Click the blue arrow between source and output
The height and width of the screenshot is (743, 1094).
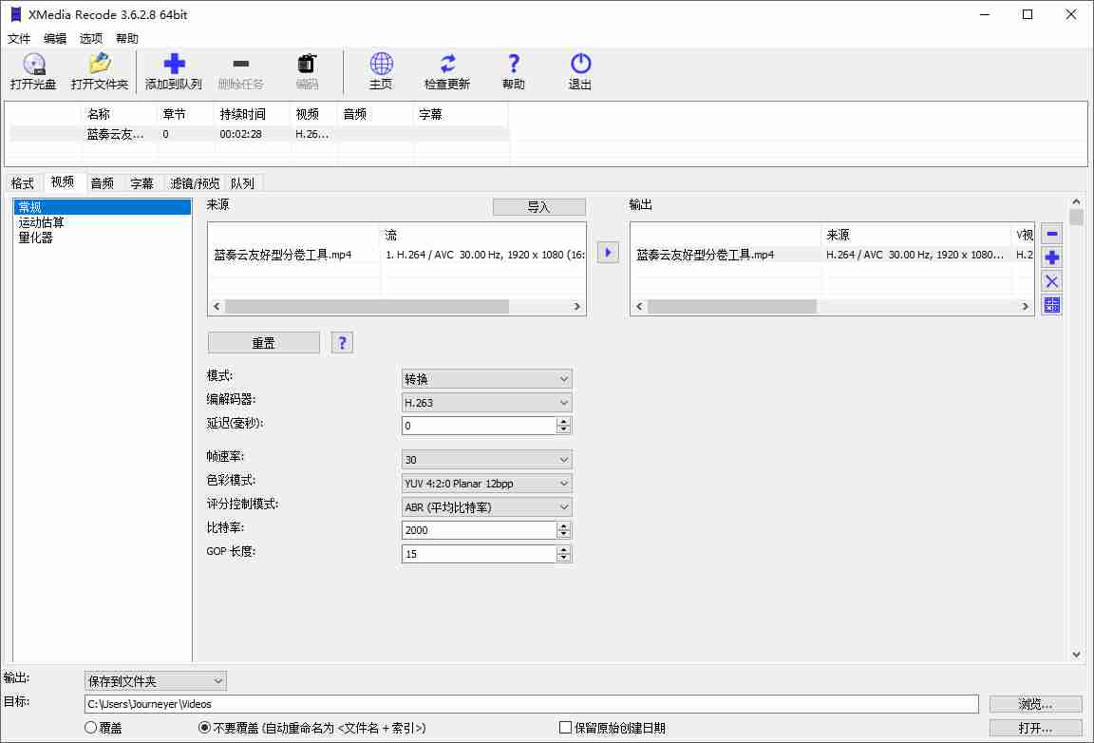(608, 253)
